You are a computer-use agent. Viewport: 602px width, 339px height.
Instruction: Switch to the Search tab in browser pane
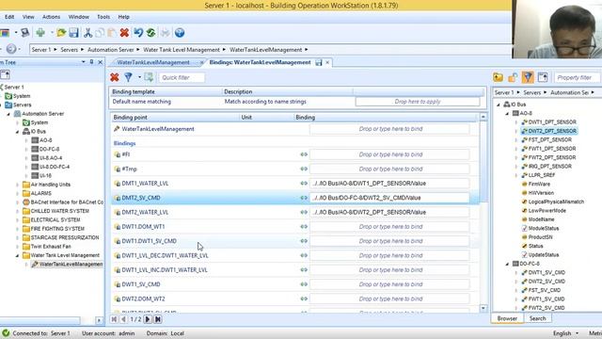[537, 318]
